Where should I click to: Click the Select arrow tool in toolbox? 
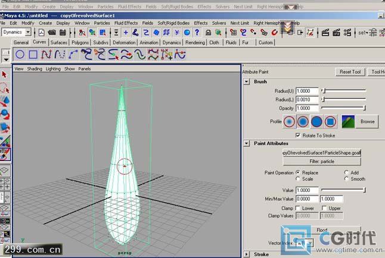click(x=4, y=75)
